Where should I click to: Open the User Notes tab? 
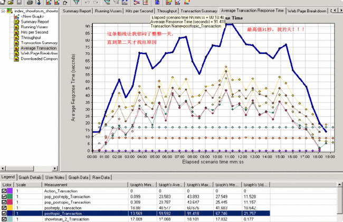55,178
